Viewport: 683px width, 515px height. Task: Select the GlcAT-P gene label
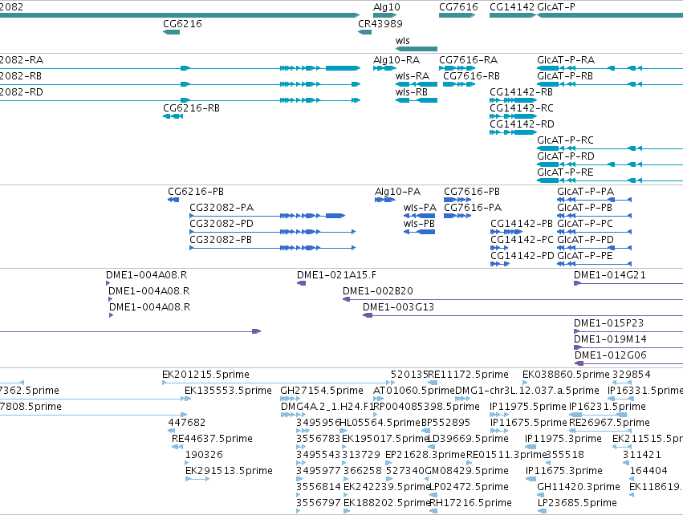point(556,7)
